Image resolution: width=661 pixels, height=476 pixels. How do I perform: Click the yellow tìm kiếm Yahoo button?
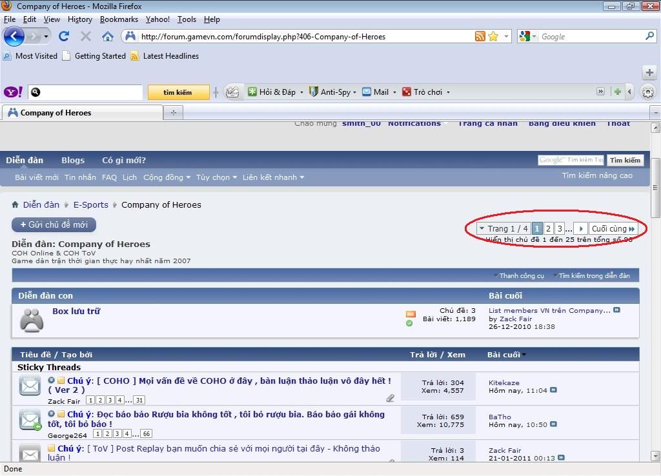(x=178, y=92)
